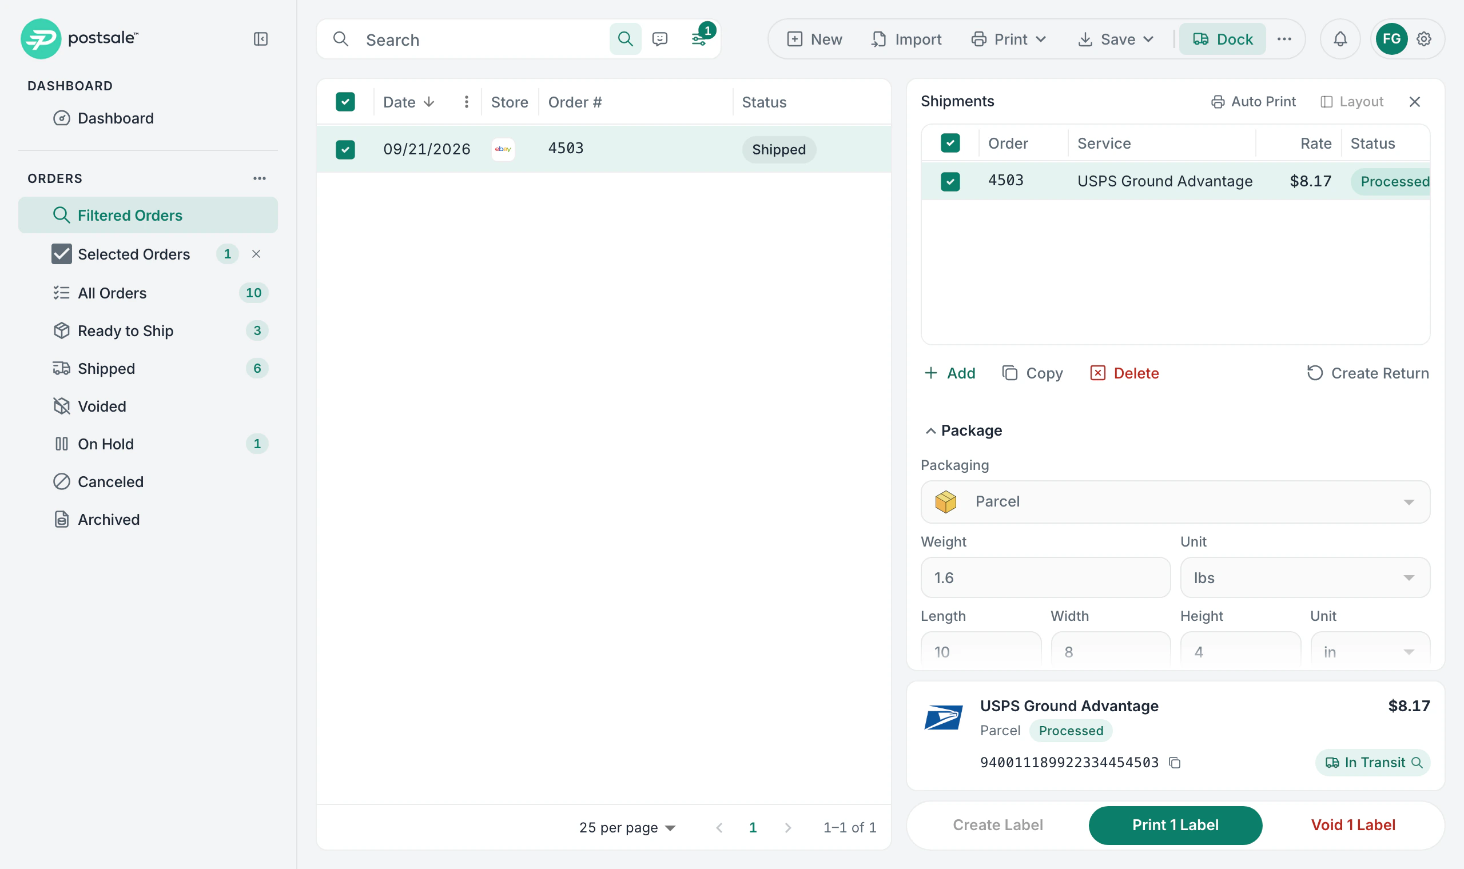Open settings gear next to FG avatar

(x=1424, y=39)
